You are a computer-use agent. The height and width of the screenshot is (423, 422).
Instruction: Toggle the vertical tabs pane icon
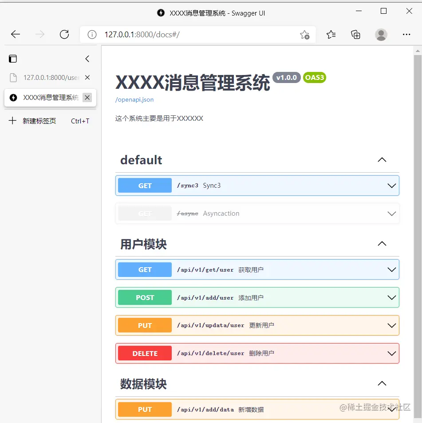(x=13, y=59)
